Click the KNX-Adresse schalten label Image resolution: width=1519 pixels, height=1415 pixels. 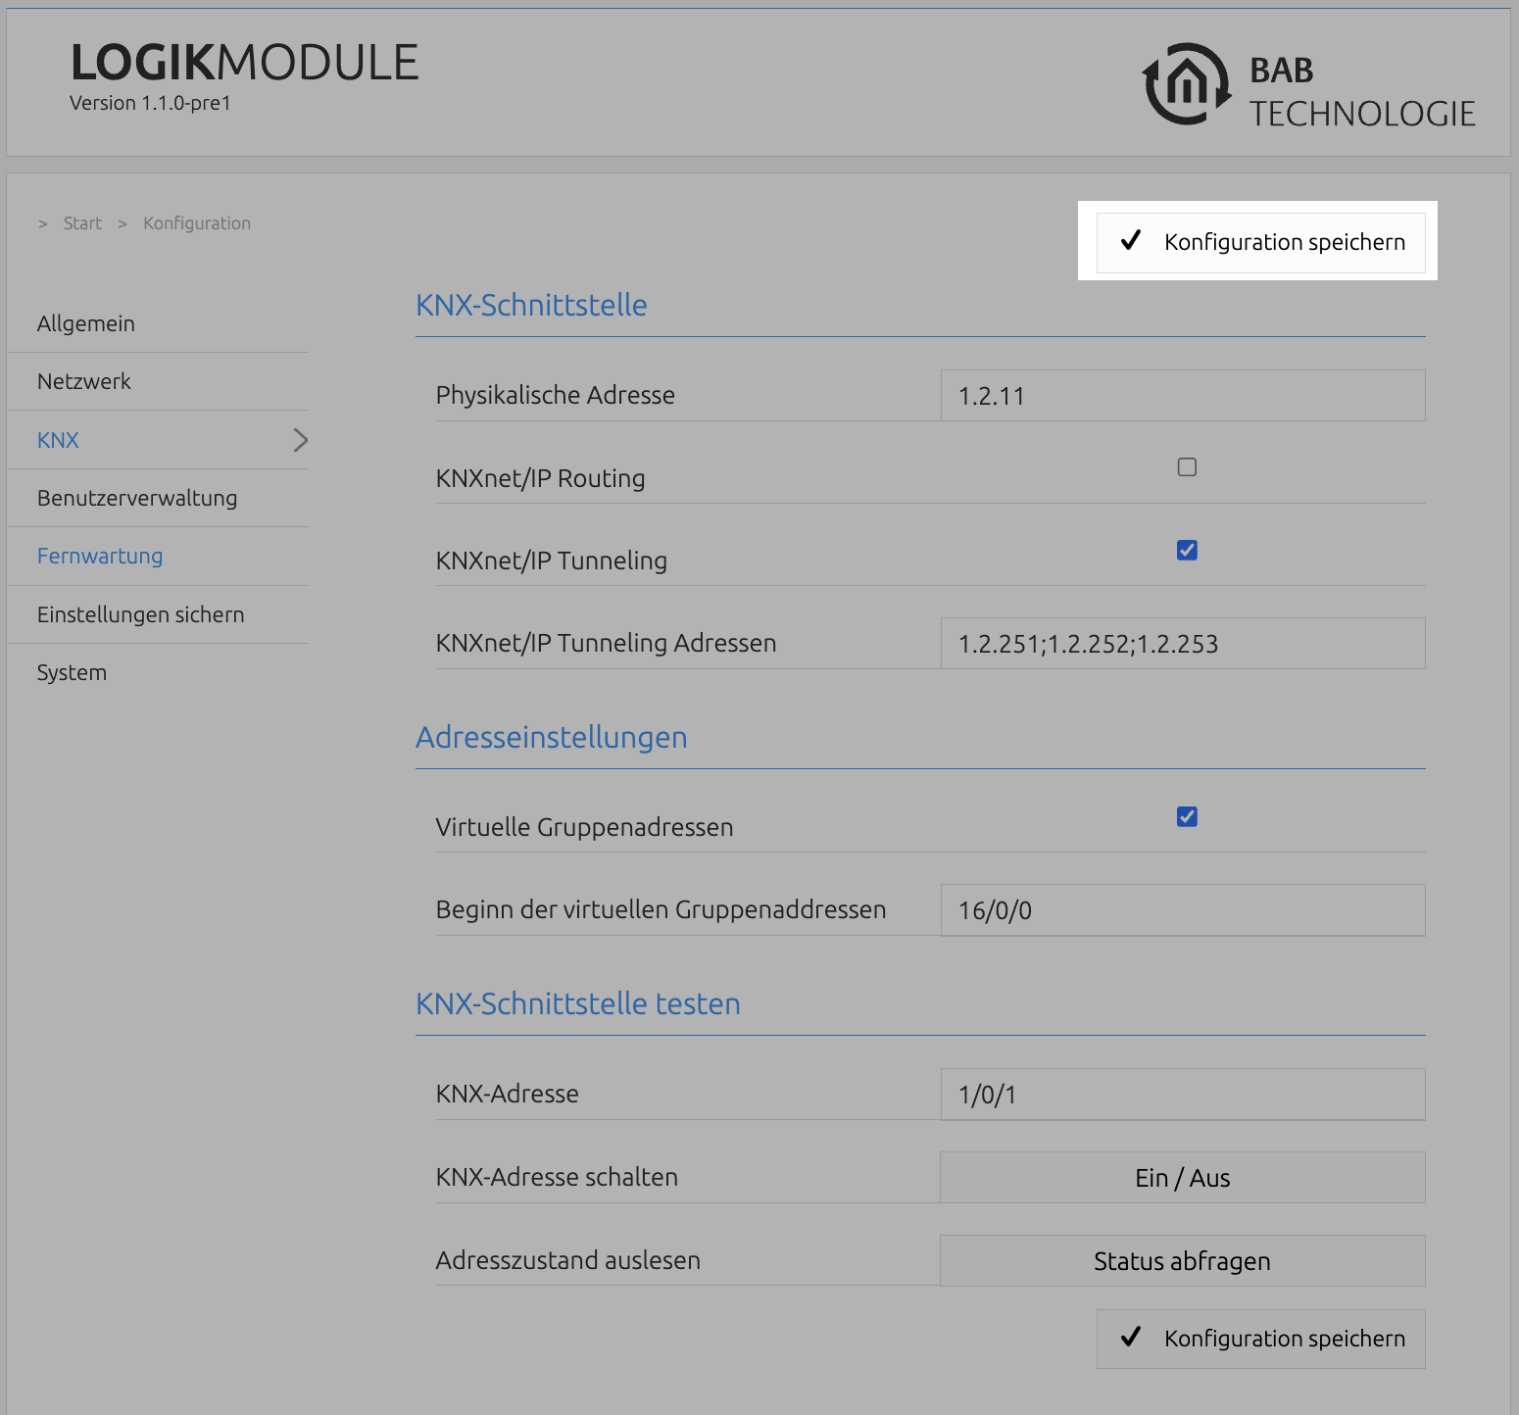click(x=557, y=1177)
